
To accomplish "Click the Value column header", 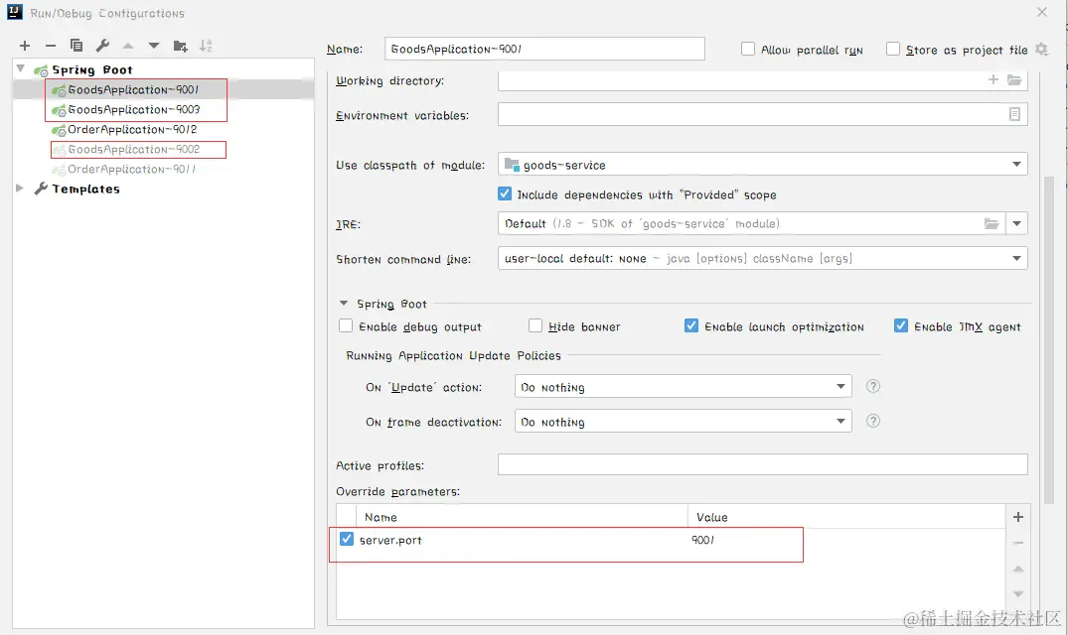I will tap(711, 517).
